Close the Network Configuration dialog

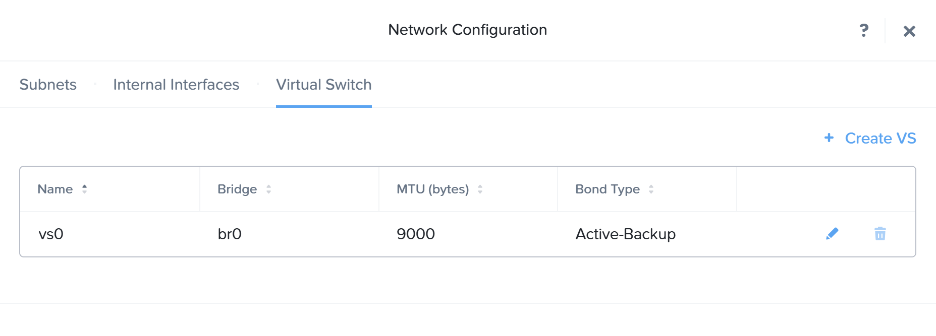(x=910, y=31)
